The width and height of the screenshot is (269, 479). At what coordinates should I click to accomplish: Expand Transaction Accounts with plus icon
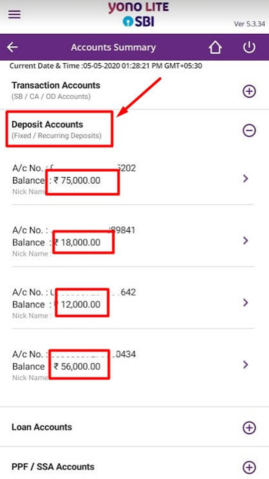pos(249,91)
